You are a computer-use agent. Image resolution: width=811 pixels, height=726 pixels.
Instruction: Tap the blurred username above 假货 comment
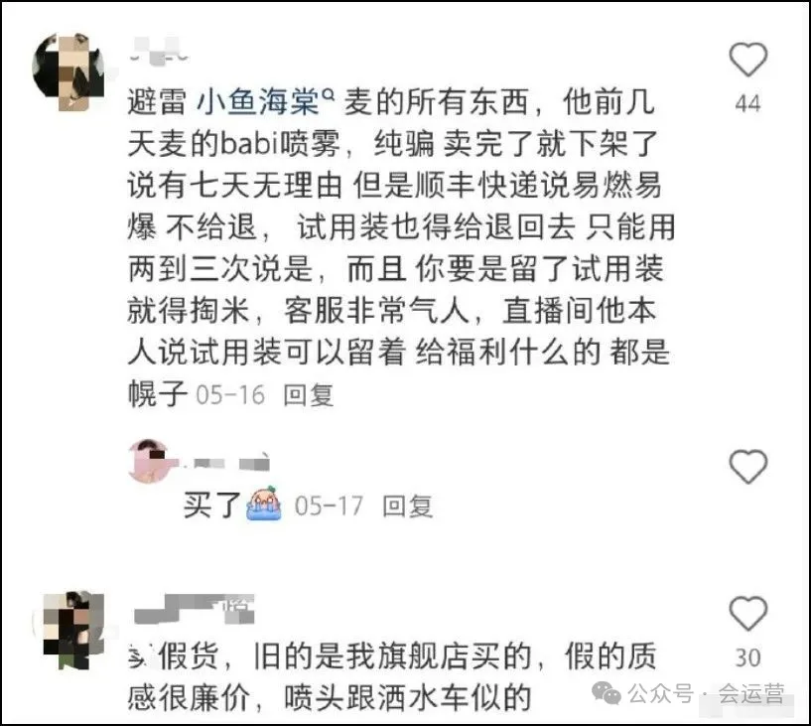pyautogui.click(x=195, y=609)
